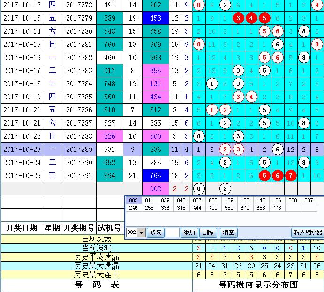Click the pink 002 prediction cell
Image resolution: width=324 pixels, height=292 pixels.
click(x=156, y=188)
